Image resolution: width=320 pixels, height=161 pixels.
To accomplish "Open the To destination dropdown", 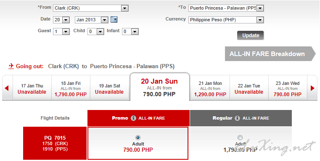I will tap(226, 8).
